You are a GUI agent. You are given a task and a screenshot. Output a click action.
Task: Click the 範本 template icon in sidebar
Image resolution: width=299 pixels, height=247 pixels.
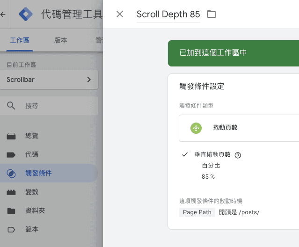pyautogui.click(x=11, y=229)
